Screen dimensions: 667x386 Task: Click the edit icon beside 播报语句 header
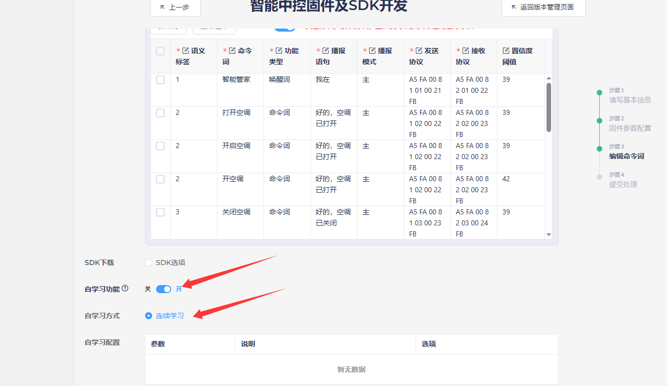pos(326,51)
